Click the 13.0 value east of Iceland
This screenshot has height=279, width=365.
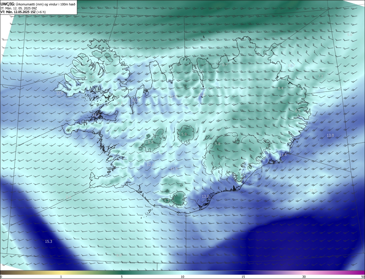[x=330, y=136]
